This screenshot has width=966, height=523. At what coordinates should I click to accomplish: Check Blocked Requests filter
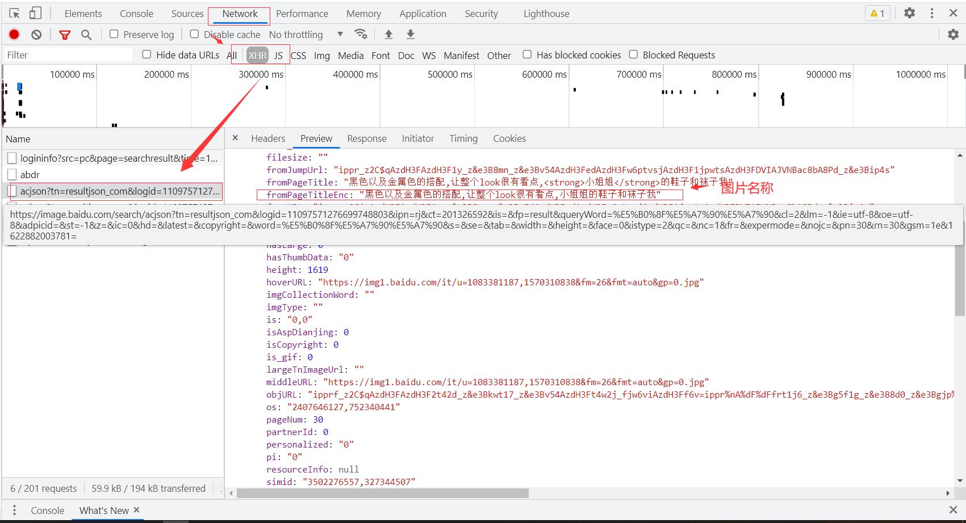[x=633, y=54]
